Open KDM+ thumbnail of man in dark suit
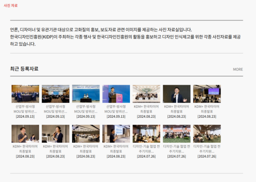The width and height of the screenshot is (256, 182). pyautogui.click(x=177, y=94)
